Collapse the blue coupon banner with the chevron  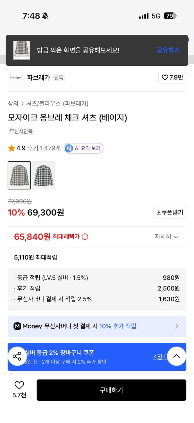click(176, 356)
